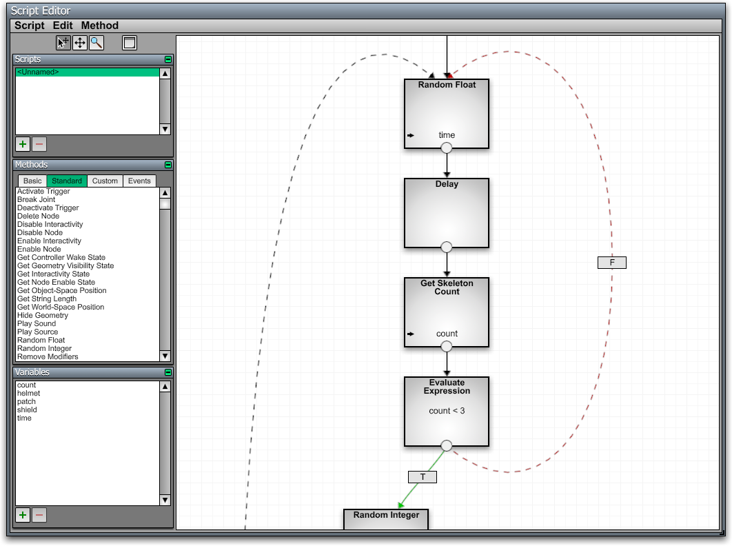Screen dimensions: 732x546
Task: Click the Random Float node in graph
Action: (446, 114)
